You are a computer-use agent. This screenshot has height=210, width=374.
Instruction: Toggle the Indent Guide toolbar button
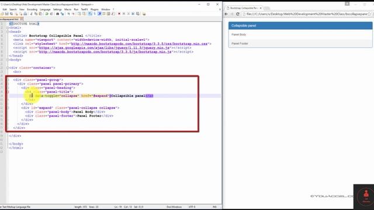pos(99,14)
